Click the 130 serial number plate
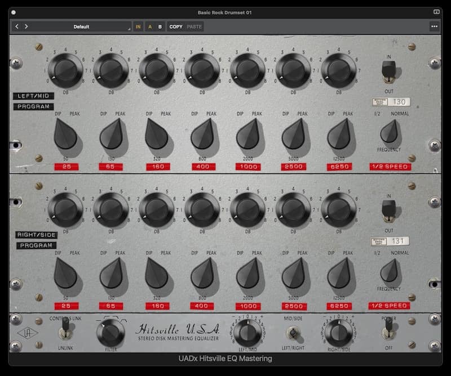 pyautogui.click(x=391, y=102)
